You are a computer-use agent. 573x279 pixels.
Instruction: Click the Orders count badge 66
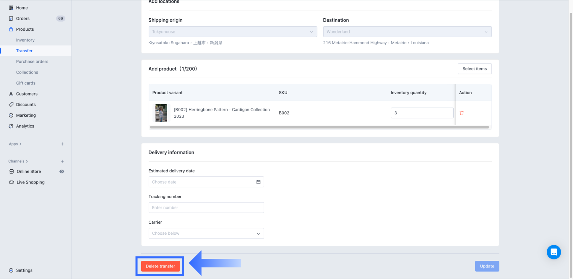pos(61,19)
